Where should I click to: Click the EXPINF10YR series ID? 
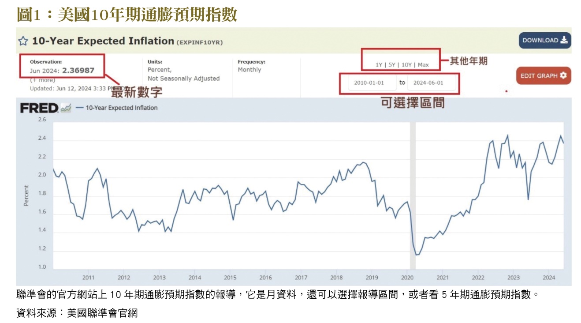coord(200,42)
